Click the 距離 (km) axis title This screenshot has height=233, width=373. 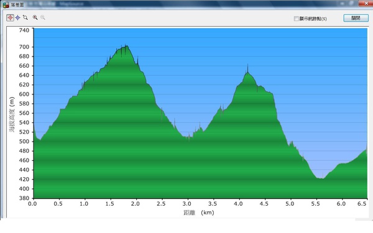(199, 212)
